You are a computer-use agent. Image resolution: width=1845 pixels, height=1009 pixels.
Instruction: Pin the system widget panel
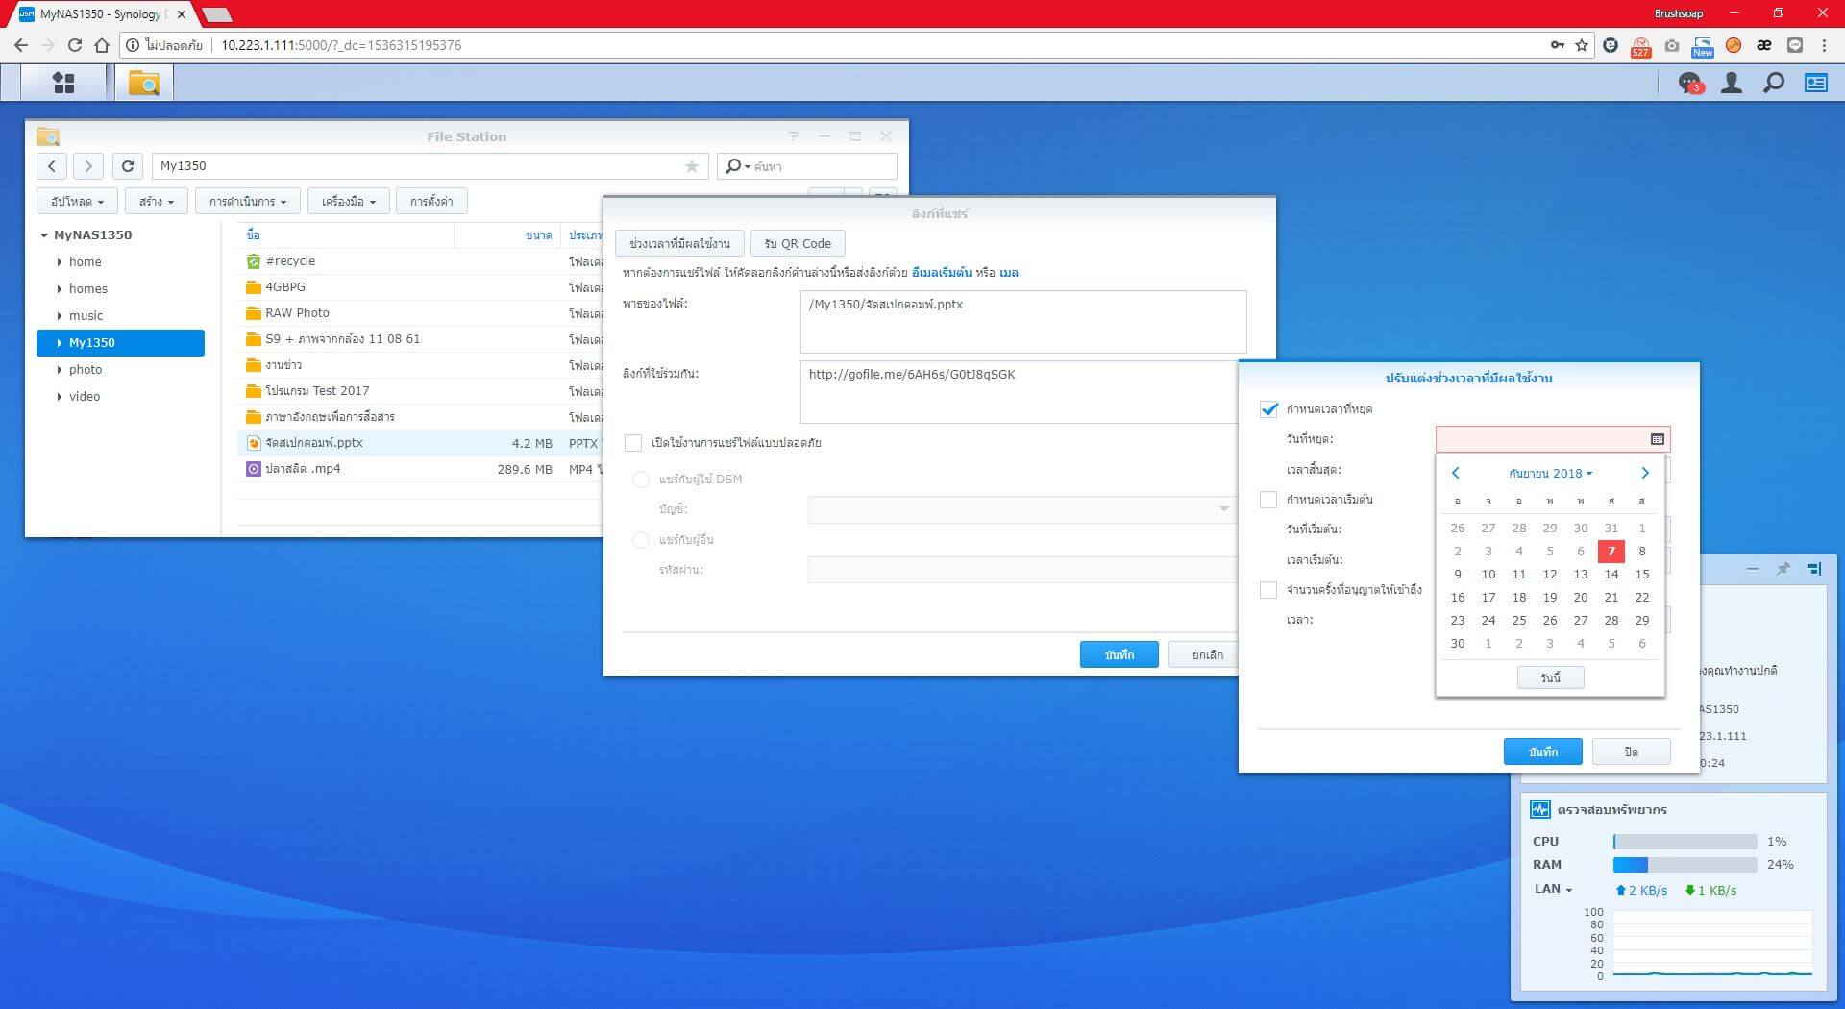[1783, 569]
